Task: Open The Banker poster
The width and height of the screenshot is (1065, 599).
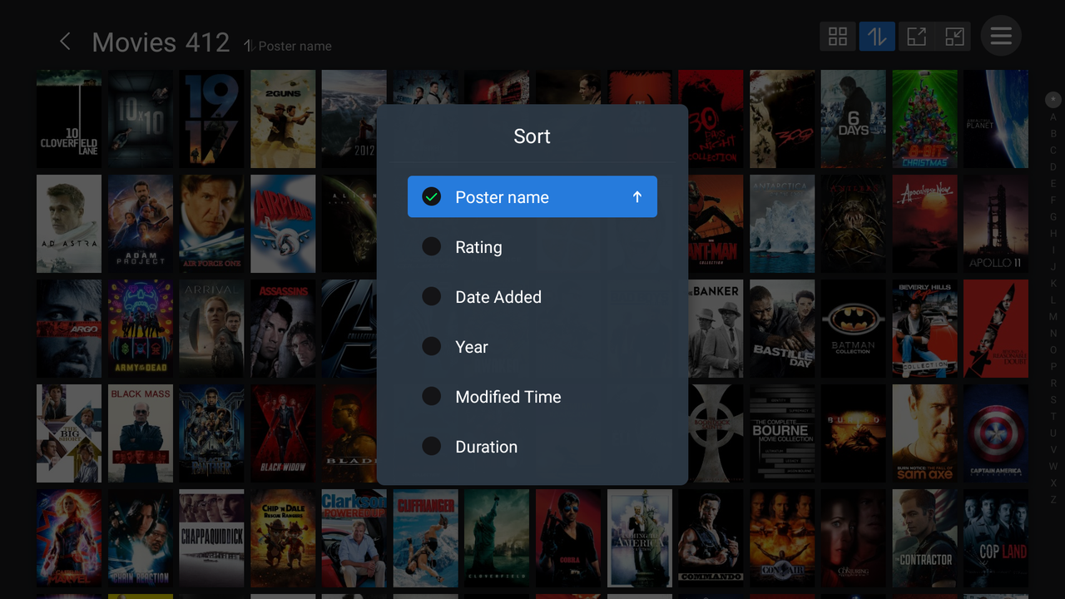Action: 716,329
